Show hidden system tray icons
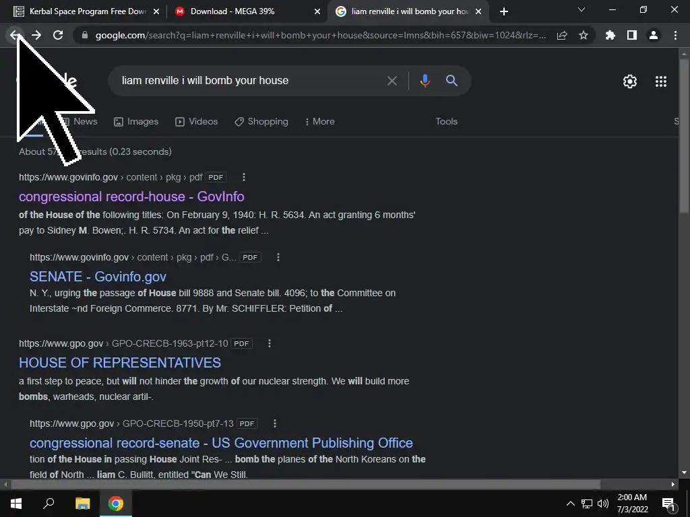 point(570,504)
